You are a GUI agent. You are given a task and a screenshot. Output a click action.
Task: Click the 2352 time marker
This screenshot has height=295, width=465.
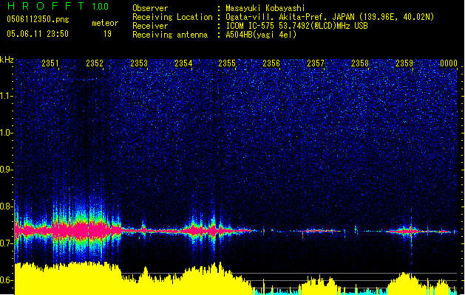pos(95,63)
